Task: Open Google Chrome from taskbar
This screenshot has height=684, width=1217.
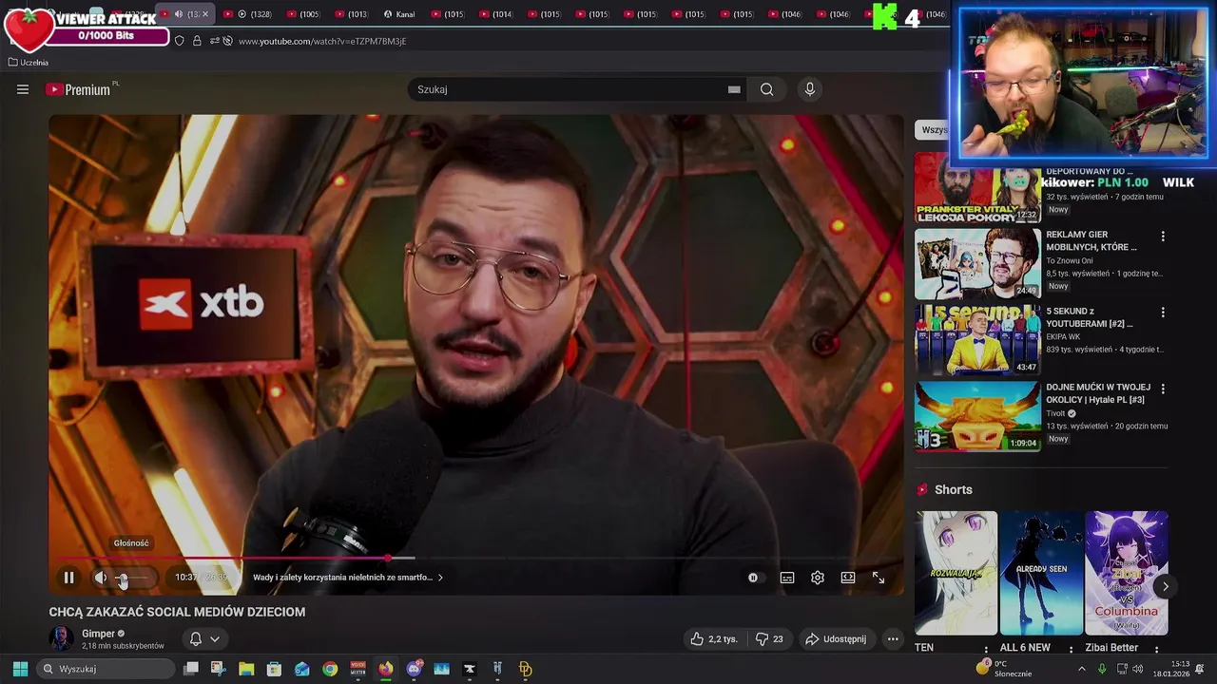Action: [x=330, y=669]
